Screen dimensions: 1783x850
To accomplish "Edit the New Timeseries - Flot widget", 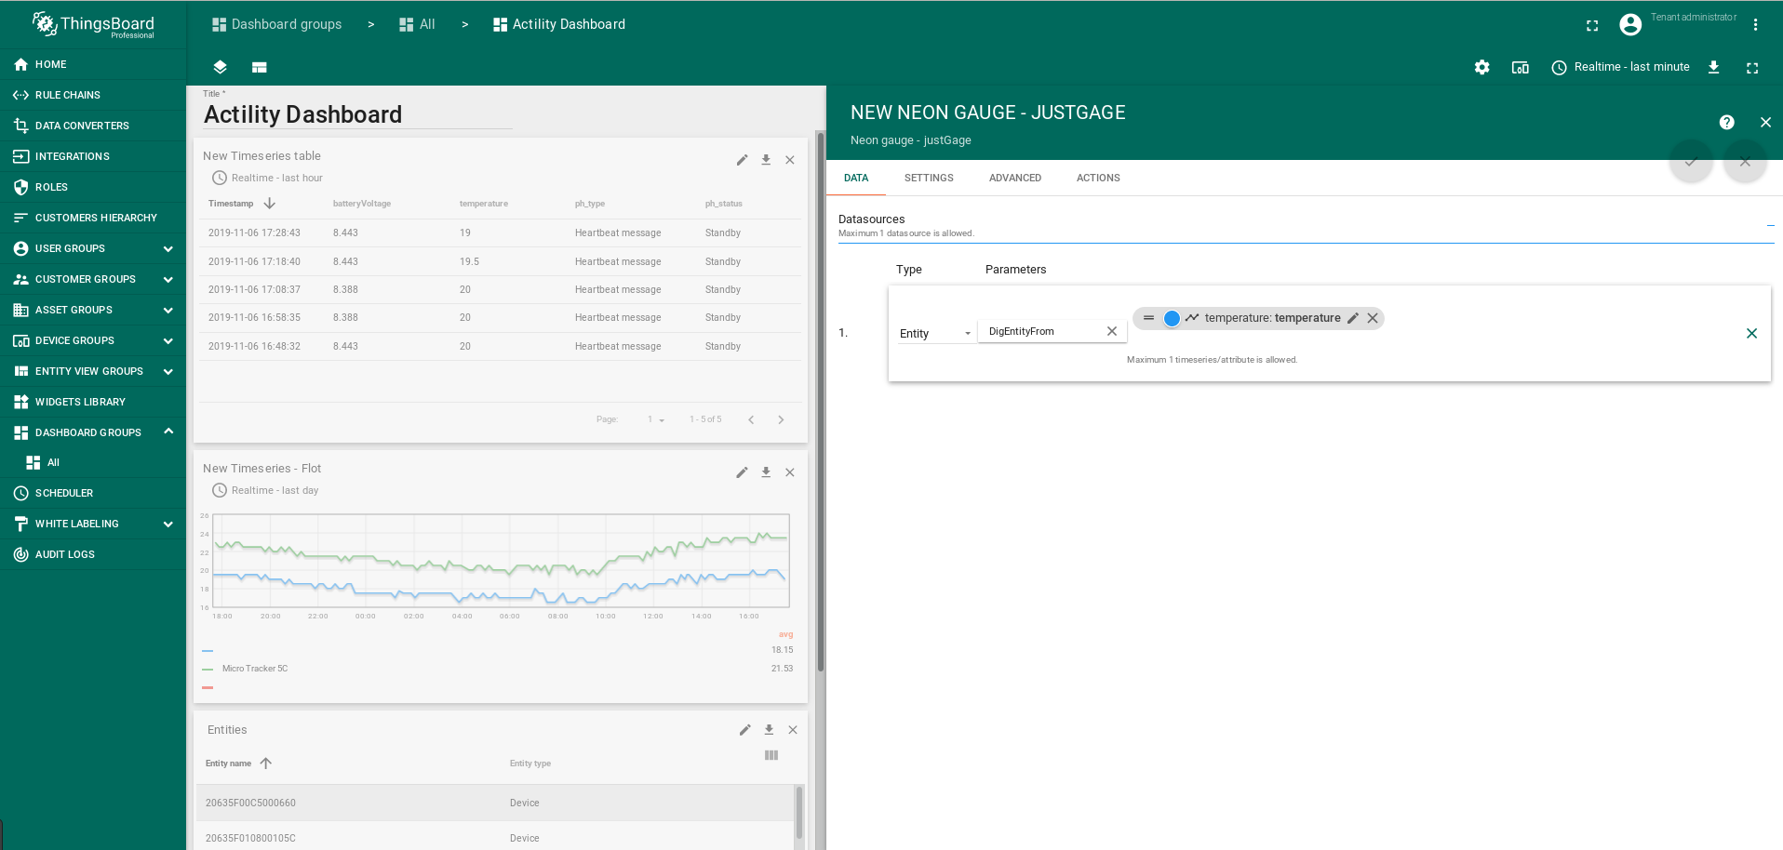I will point(742,472).
